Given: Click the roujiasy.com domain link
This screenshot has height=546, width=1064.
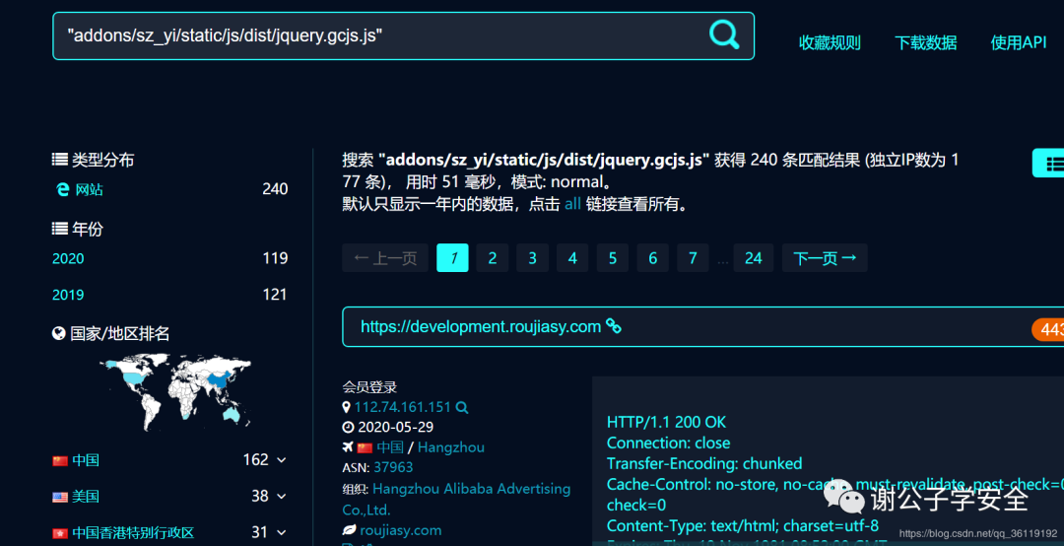Looking at the screenshot, I should coord(400,530).
